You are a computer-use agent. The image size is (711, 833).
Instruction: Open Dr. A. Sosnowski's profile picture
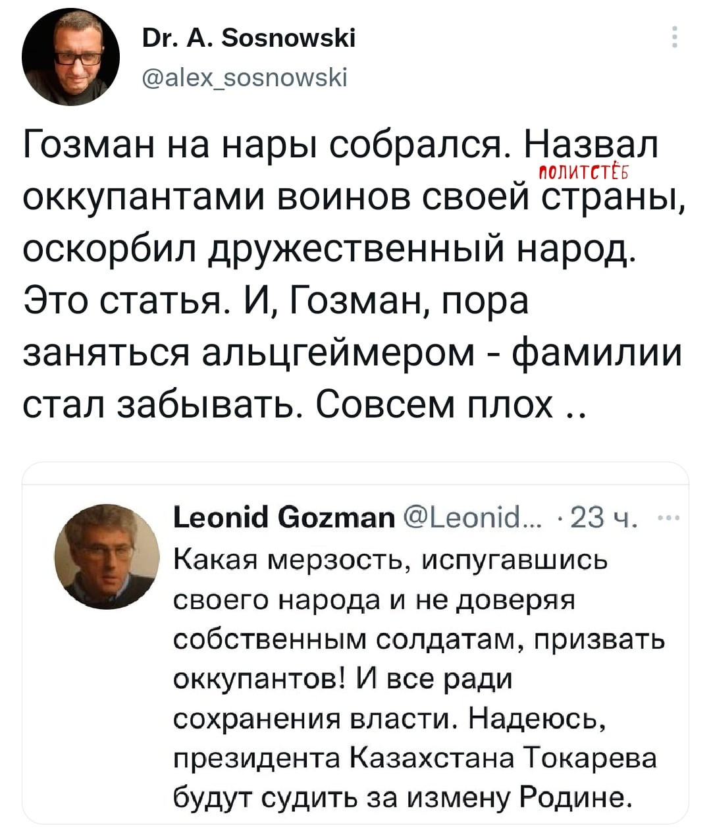tap(70, 57)
